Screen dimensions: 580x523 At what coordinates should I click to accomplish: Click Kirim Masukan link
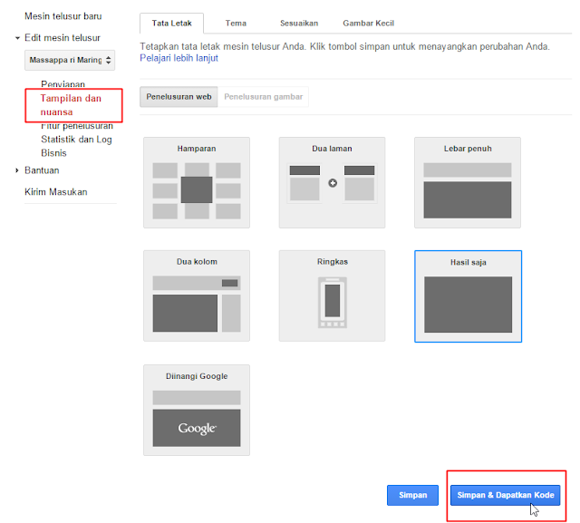56,192
